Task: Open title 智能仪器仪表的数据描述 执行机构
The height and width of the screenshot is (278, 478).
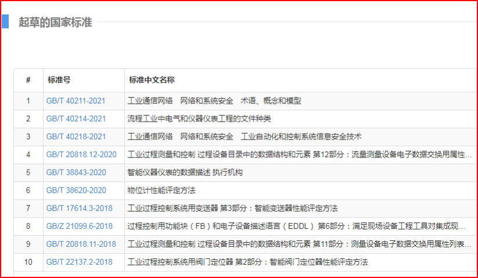Action: (x=185, y=173)
